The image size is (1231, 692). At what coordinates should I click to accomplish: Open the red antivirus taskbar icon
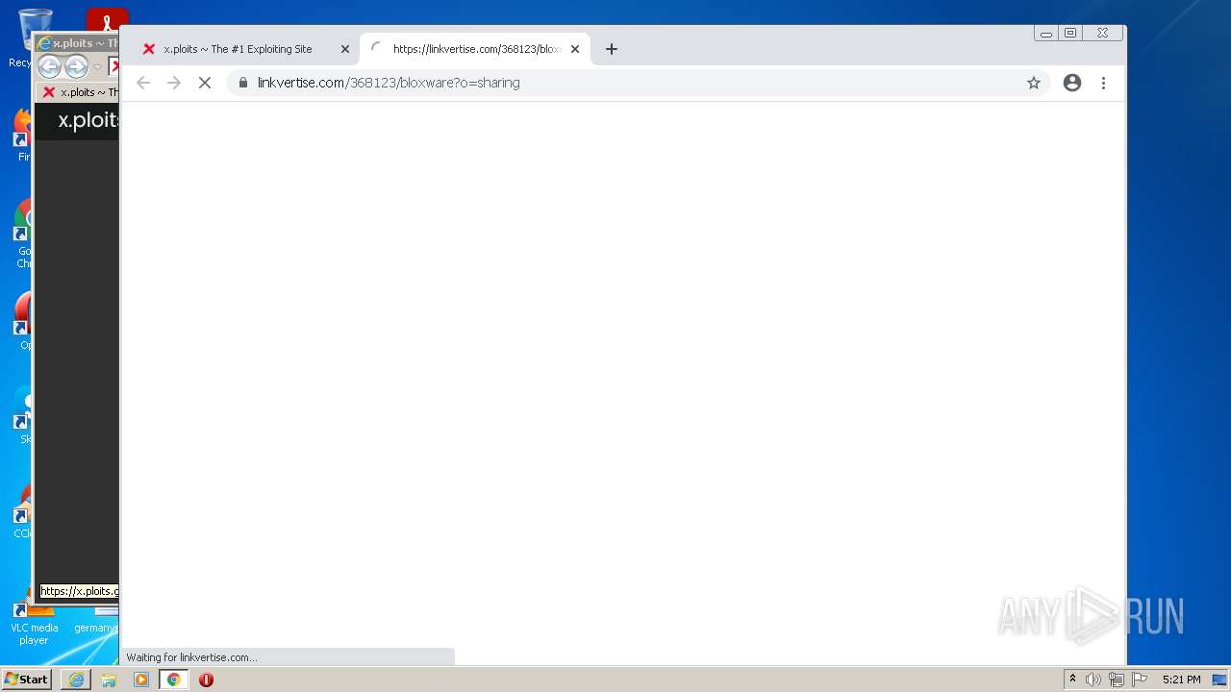[x=206, y=680]
